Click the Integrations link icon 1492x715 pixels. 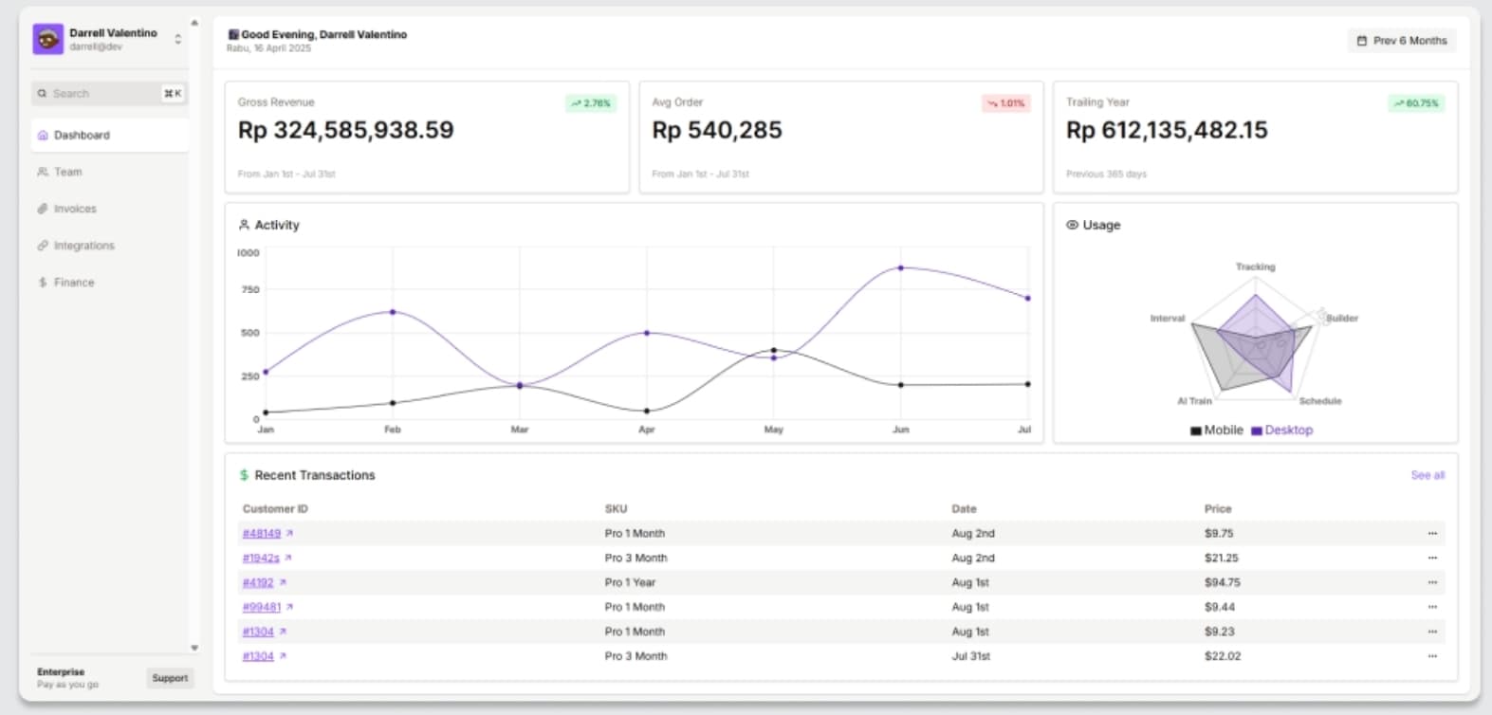pos(43,246)
